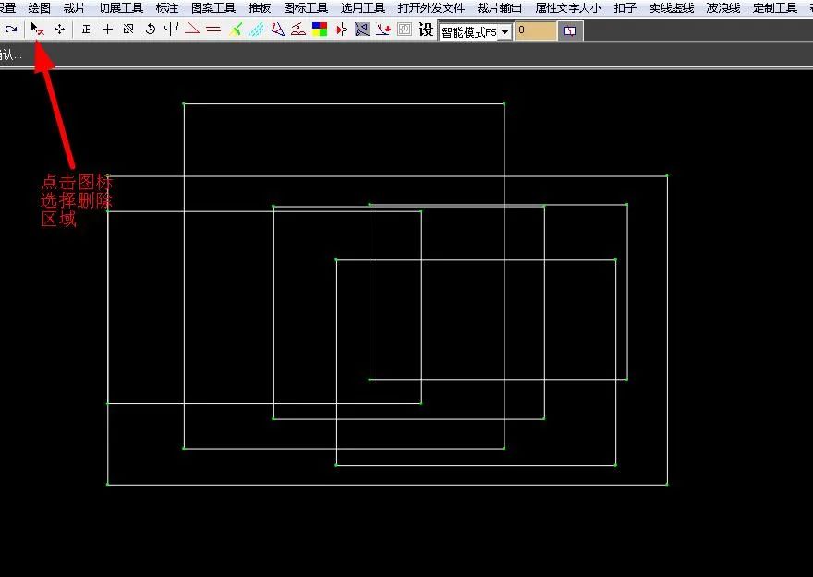Open the 标注 menu
The image size is (813, 577).
[x=167, y=8]
